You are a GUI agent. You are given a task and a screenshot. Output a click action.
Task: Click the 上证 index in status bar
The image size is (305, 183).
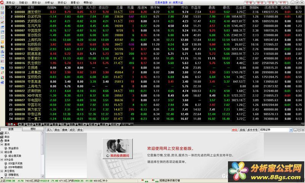tap(17, 181)
